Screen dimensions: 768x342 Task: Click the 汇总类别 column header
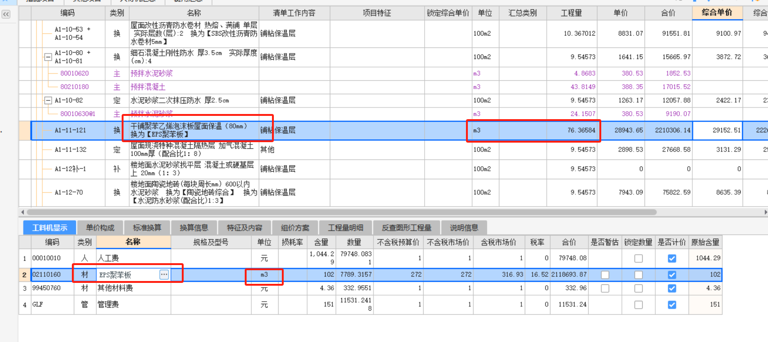pyautogui.click(x=522, y=13)
